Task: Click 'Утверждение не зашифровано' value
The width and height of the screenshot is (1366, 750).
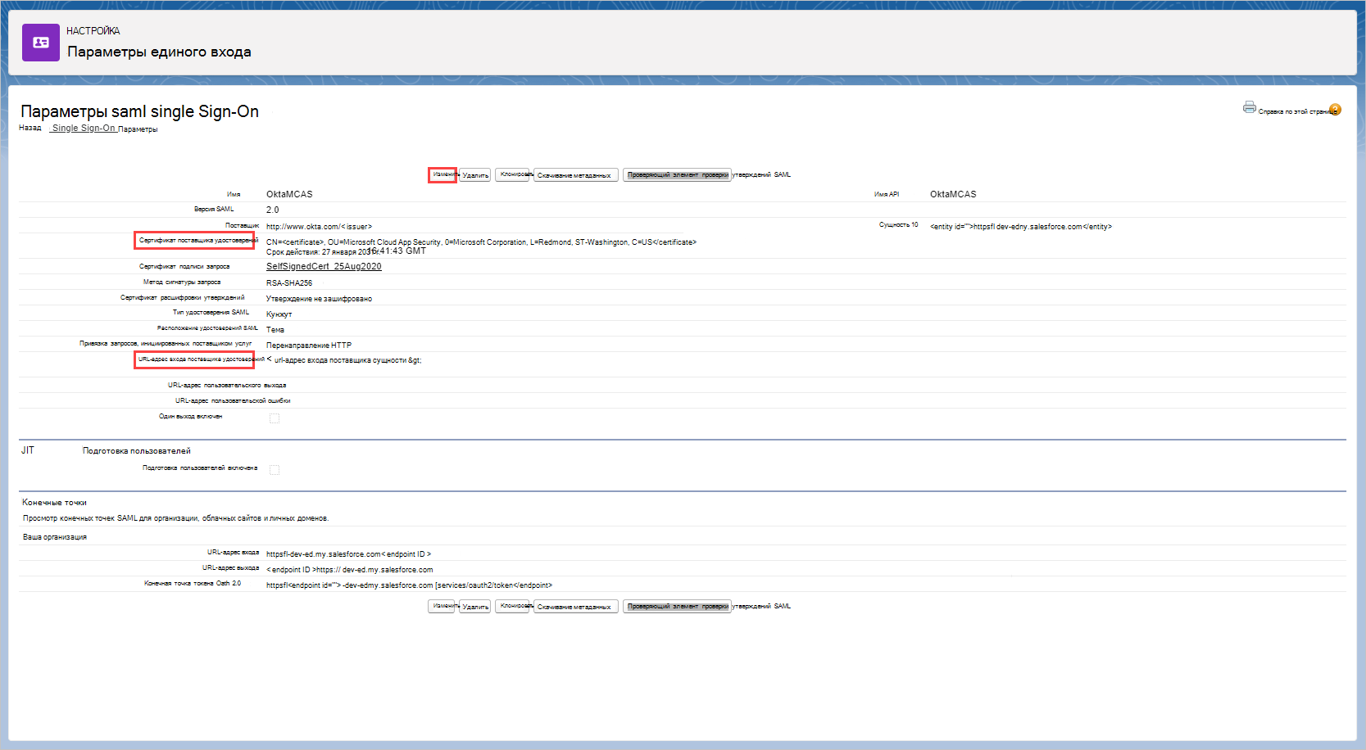Action: coord(319,299)
